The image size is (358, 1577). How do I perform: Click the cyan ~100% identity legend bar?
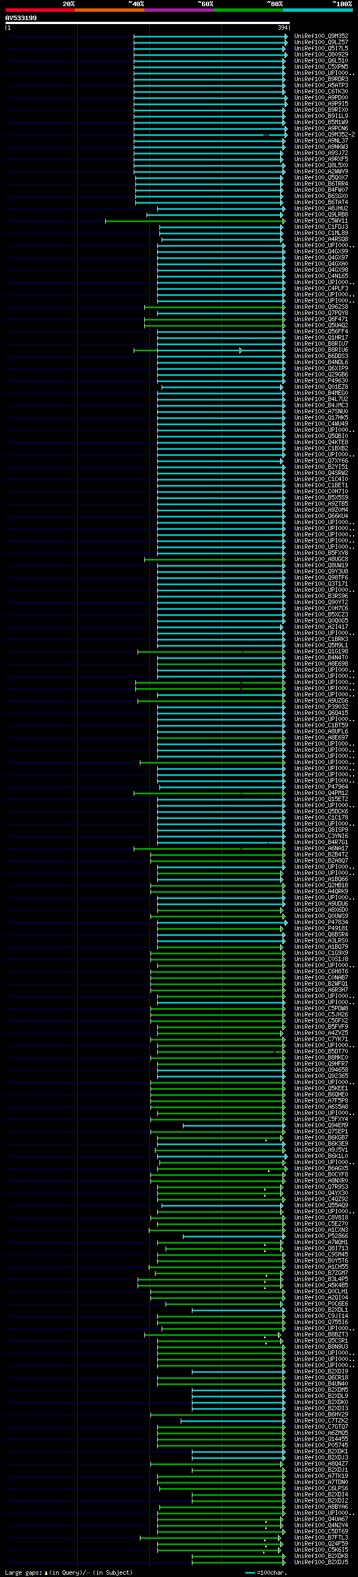[318, 10]
